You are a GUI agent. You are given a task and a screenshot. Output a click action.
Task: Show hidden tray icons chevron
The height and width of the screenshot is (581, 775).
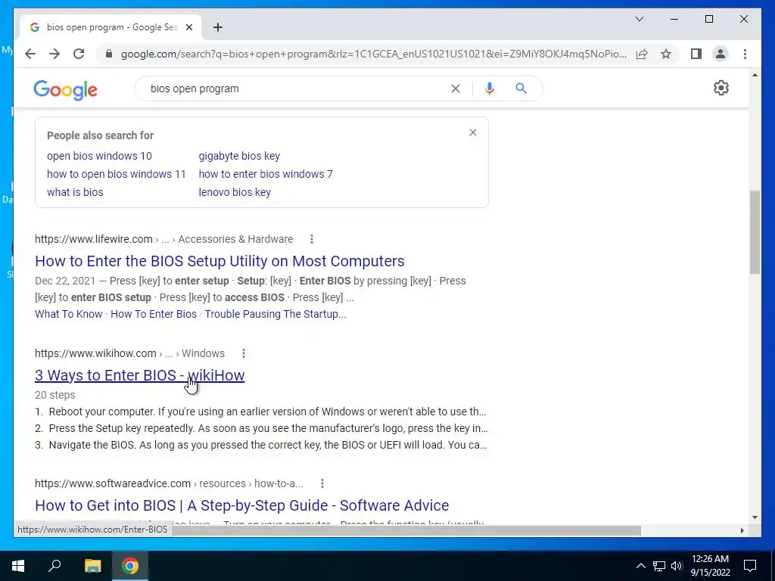click(640, 566)
